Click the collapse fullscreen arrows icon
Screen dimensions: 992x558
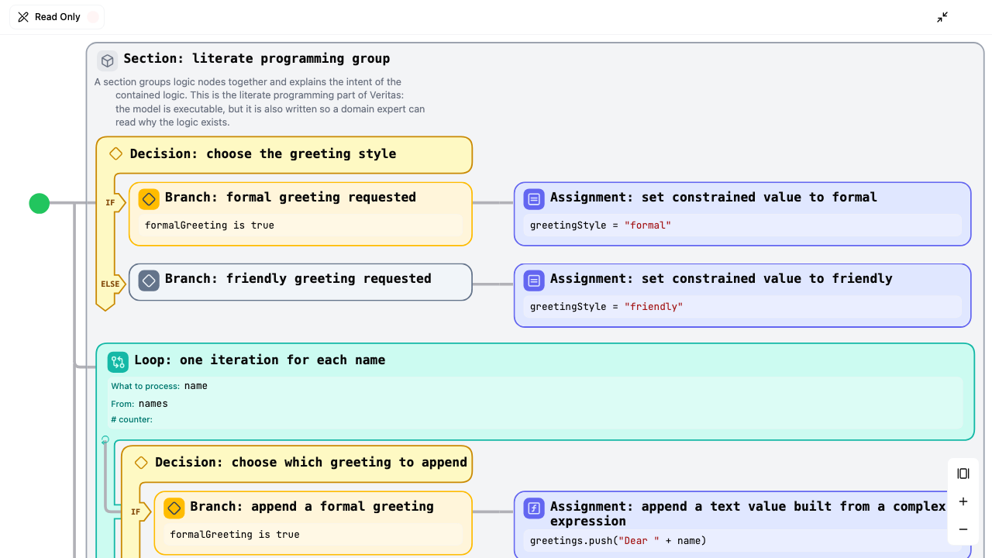click(942, 17)
